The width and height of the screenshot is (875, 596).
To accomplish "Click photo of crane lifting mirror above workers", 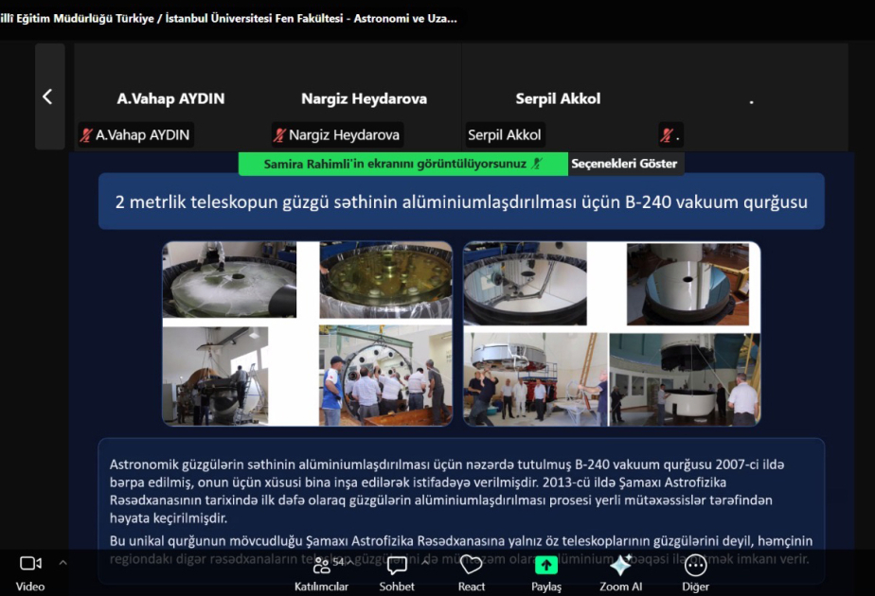I will pos(536,379).
